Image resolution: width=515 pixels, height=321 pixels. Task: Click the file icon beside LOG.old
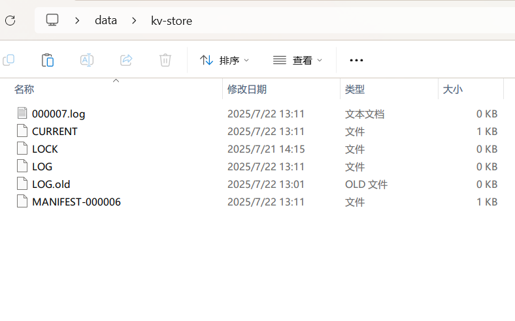point(22,183)
